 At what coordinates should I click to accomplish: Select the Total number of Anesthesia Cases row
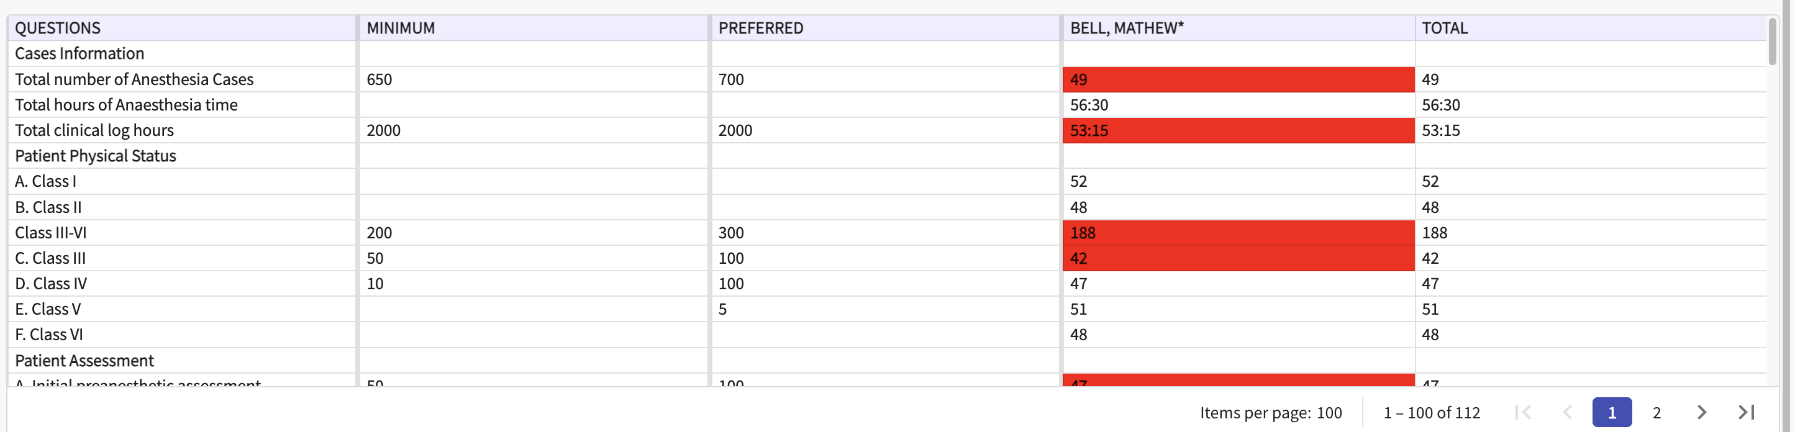[134, 79]
